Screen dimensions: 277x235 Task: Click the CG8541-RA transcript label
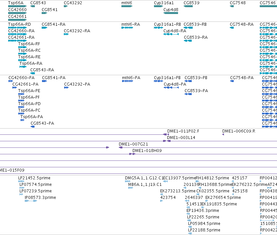coord(53,24)
